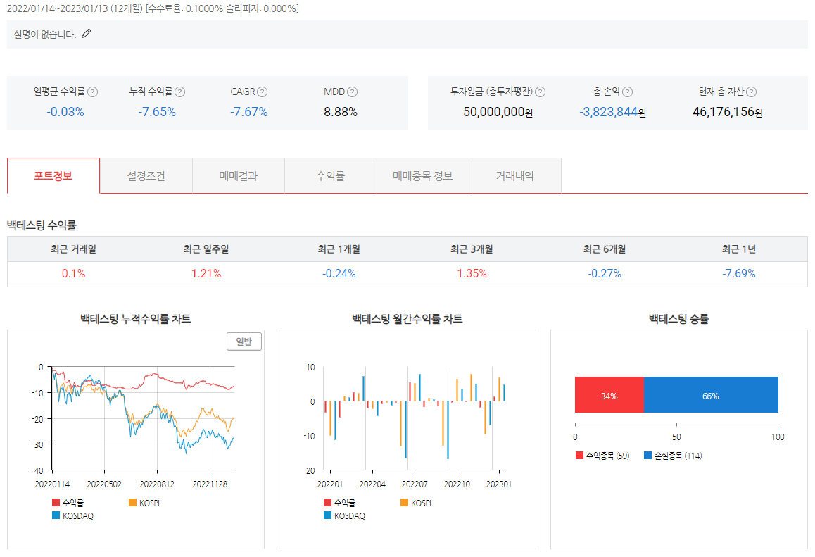Open help icon next to 현재 총 자산

[x=752, y=92]
